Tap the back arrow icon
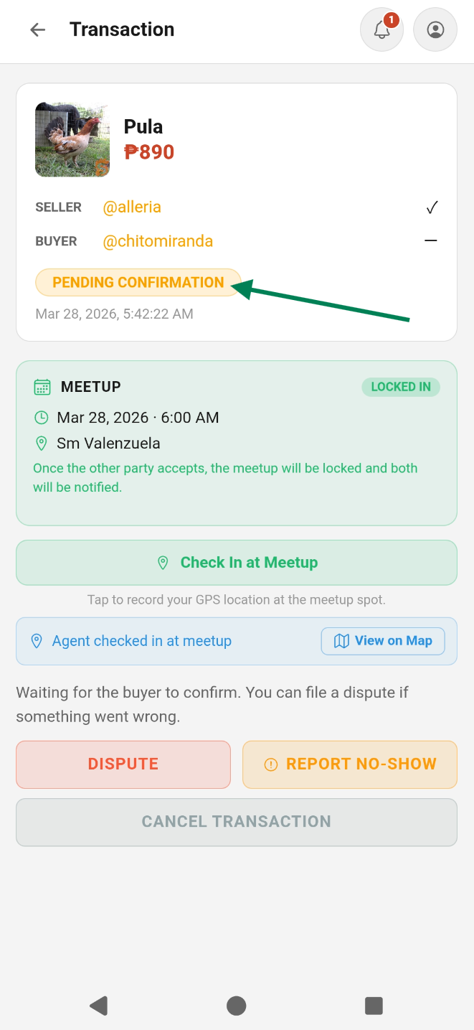 [37, 29]
